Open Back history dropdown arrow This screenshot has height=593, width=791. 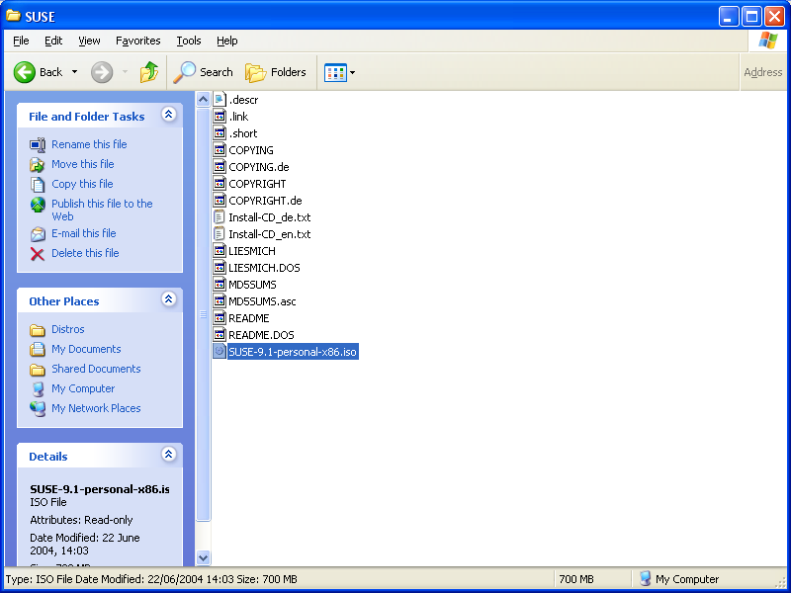pos(74,72)
